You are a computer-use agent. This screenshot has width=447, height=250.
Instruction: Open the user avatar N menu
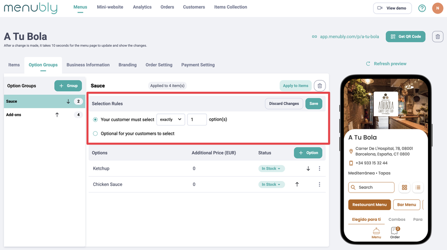(438, 8)
